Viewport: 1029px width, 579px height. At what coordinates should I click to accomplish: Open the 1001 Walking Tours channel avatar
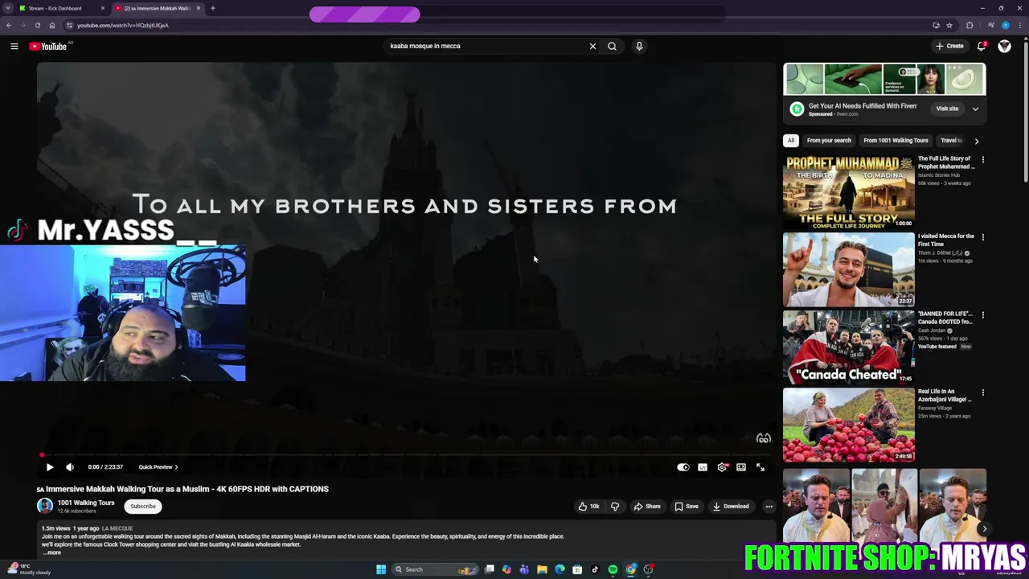45,506
